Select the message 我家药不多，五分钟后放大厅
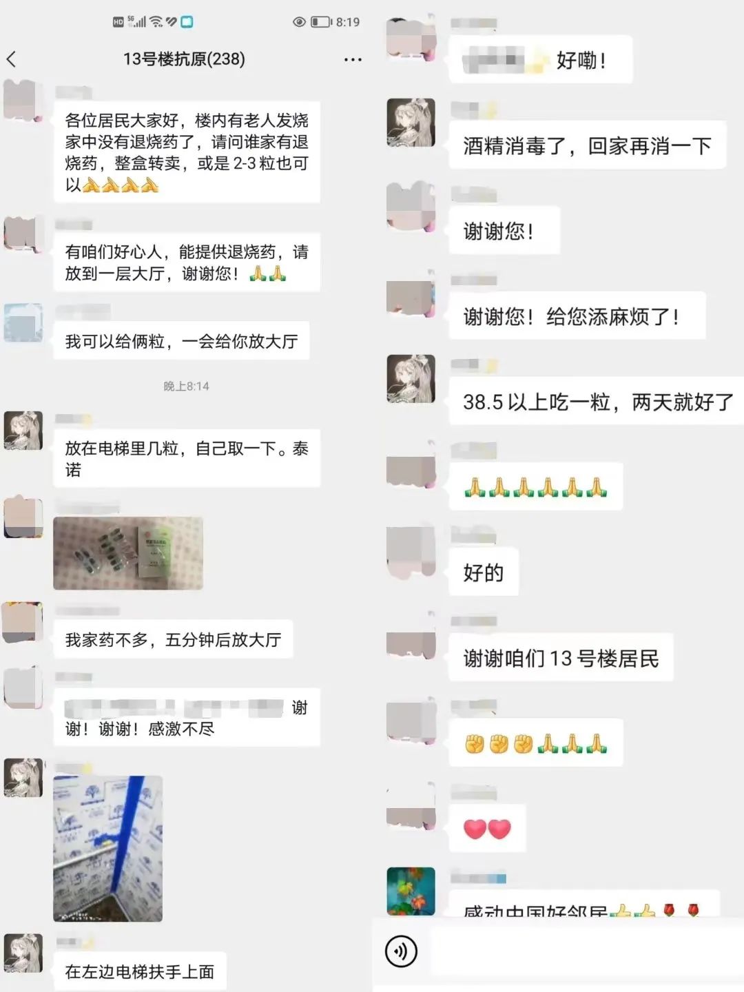 click(173, 640)
